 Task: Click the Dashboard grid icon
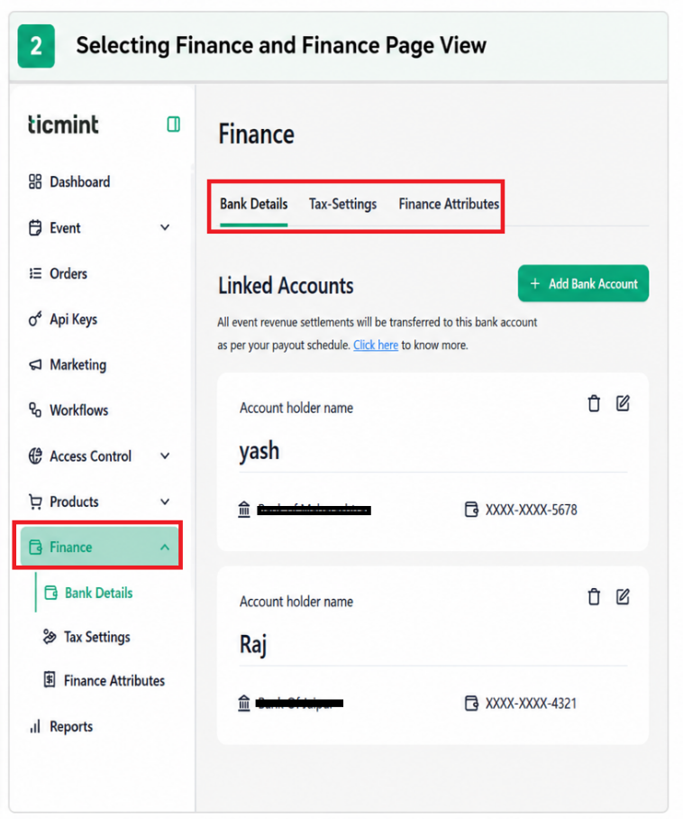pyautogui.click(x=35, y=182)
